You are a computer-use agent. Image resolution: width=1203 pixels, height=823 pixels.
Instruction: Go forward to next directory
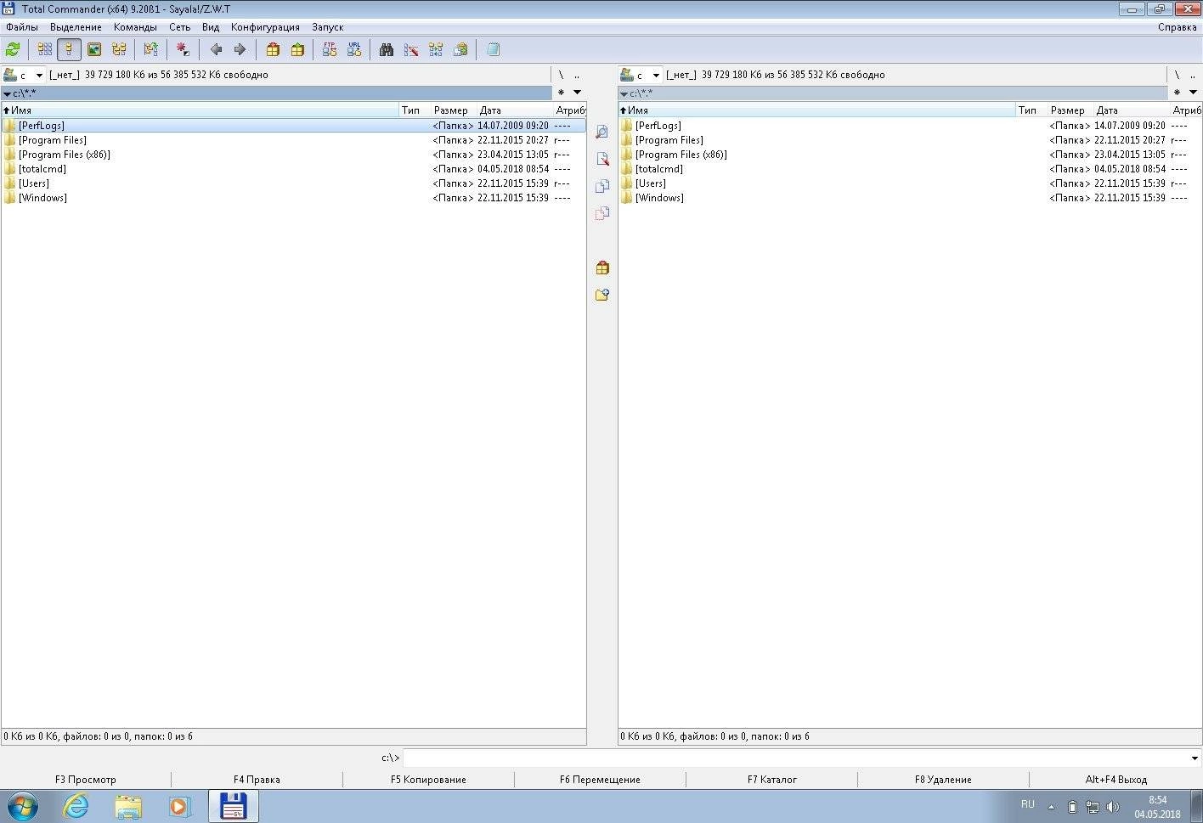(240, 49)
